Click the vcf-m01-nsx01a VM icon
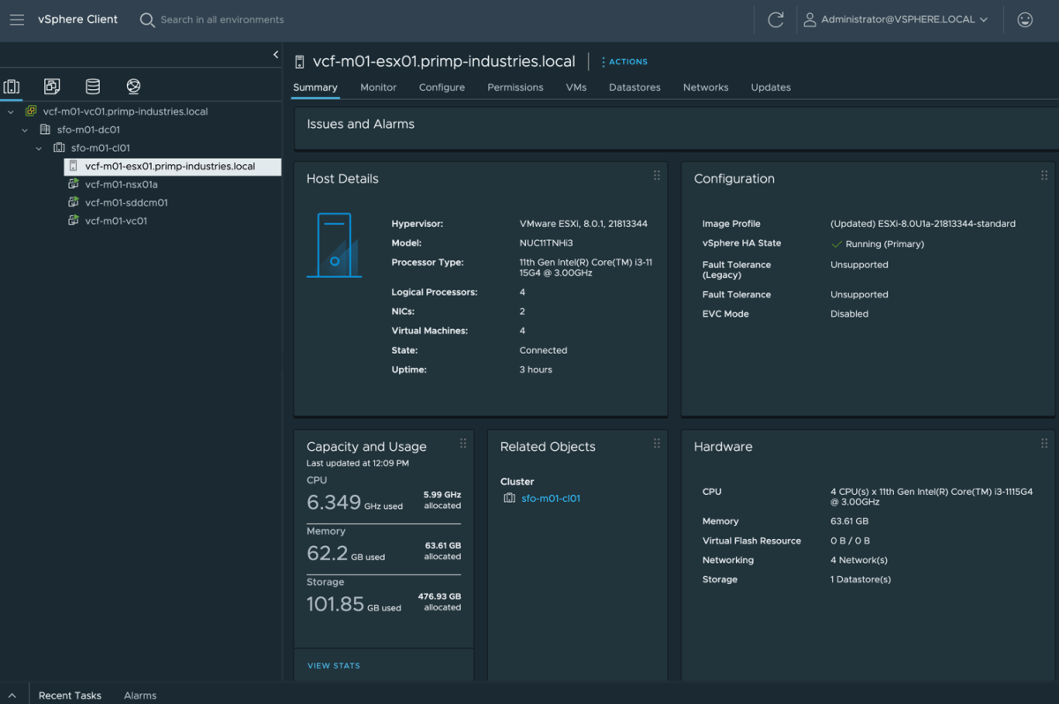 73,184
